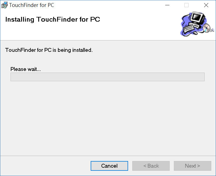The width and height of the screenshot is (216, 176).
Task: Click the 'TouchFinder for PC' title bar text
Action: pos(32,5)
